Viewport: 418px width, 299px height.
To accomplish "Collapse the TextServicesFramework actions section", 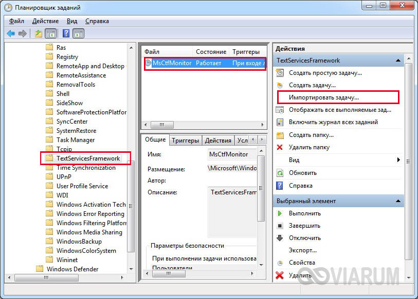I will (398, 61).
